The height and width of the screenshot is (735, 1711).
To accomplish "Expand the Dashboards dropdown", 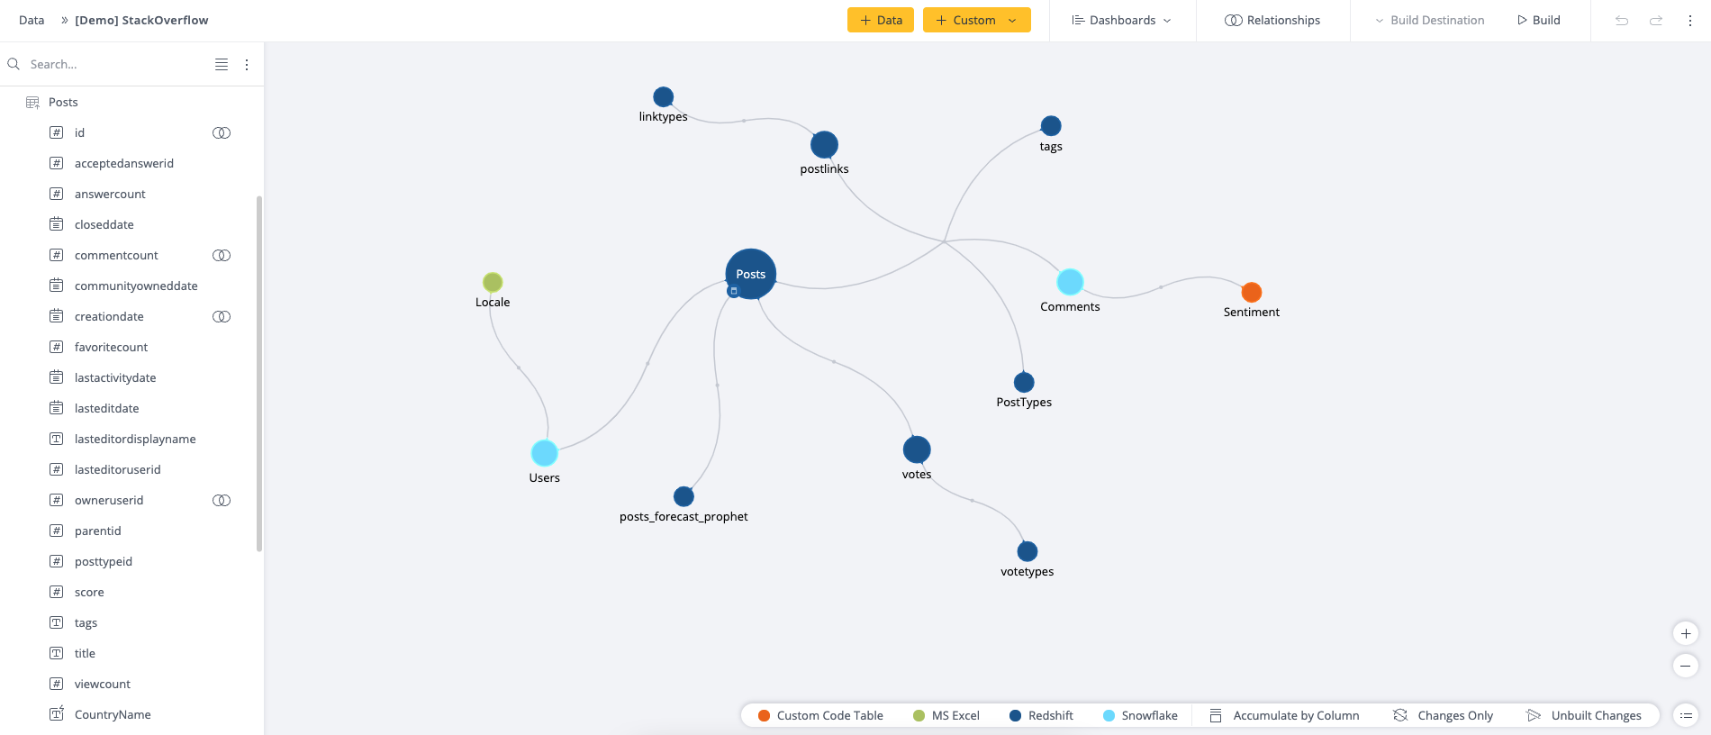I will coord(1122,20).
